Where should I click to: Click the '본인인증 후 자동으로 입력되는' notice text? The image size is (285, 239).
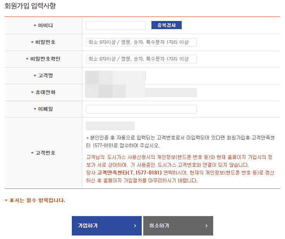coord(180,141)
